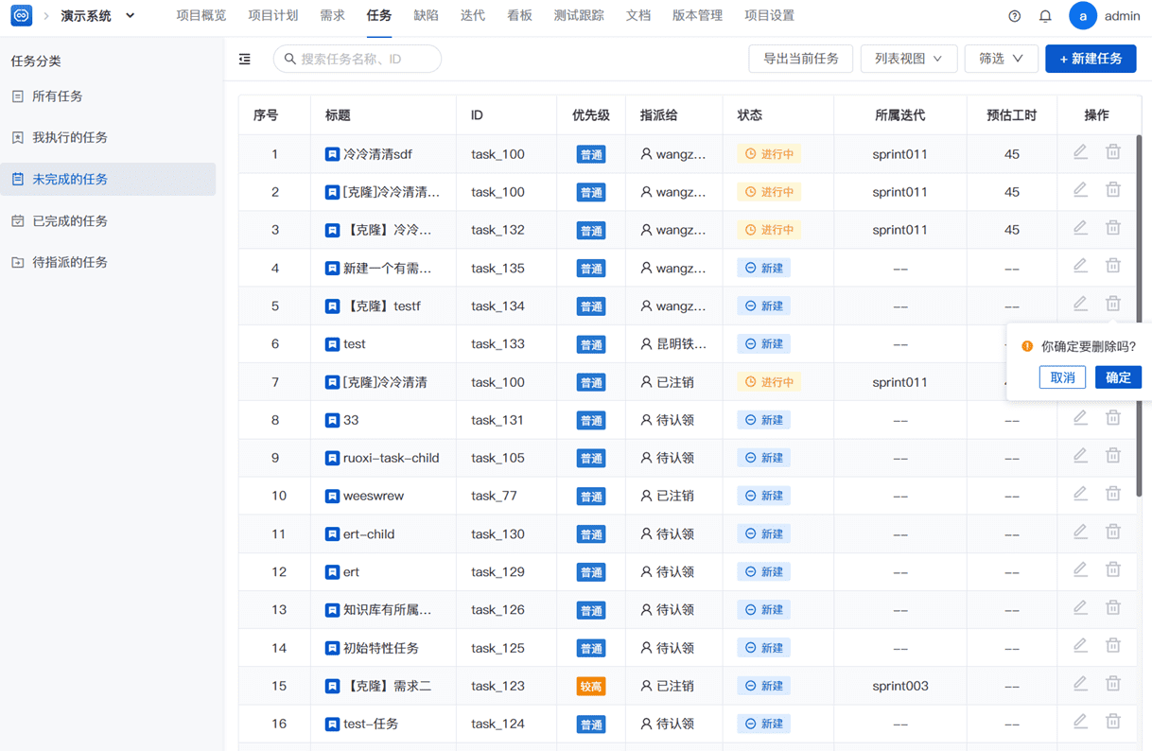Edit weeswrew task
The width and height of the screenshot is (1152, 751).
click(x=1080, y=494)
